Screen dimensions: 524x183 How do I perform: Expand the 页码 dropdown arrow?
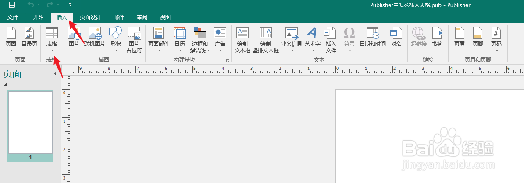pos(497,51)
